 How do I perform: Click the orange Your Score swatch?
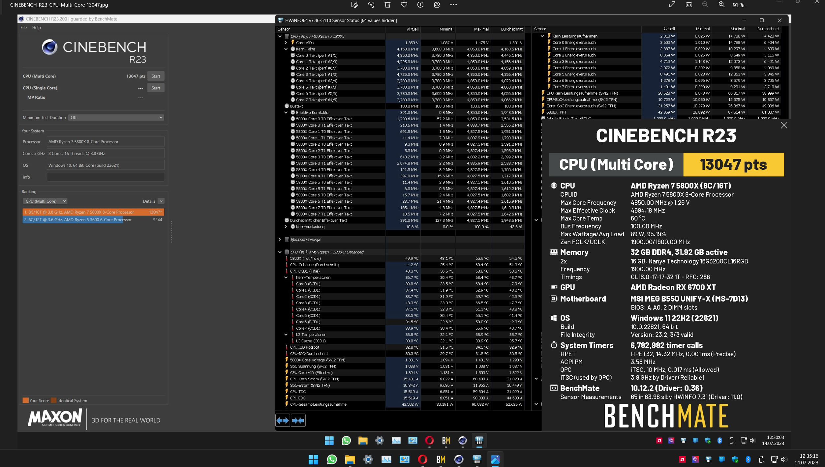[x=25, y=400]
